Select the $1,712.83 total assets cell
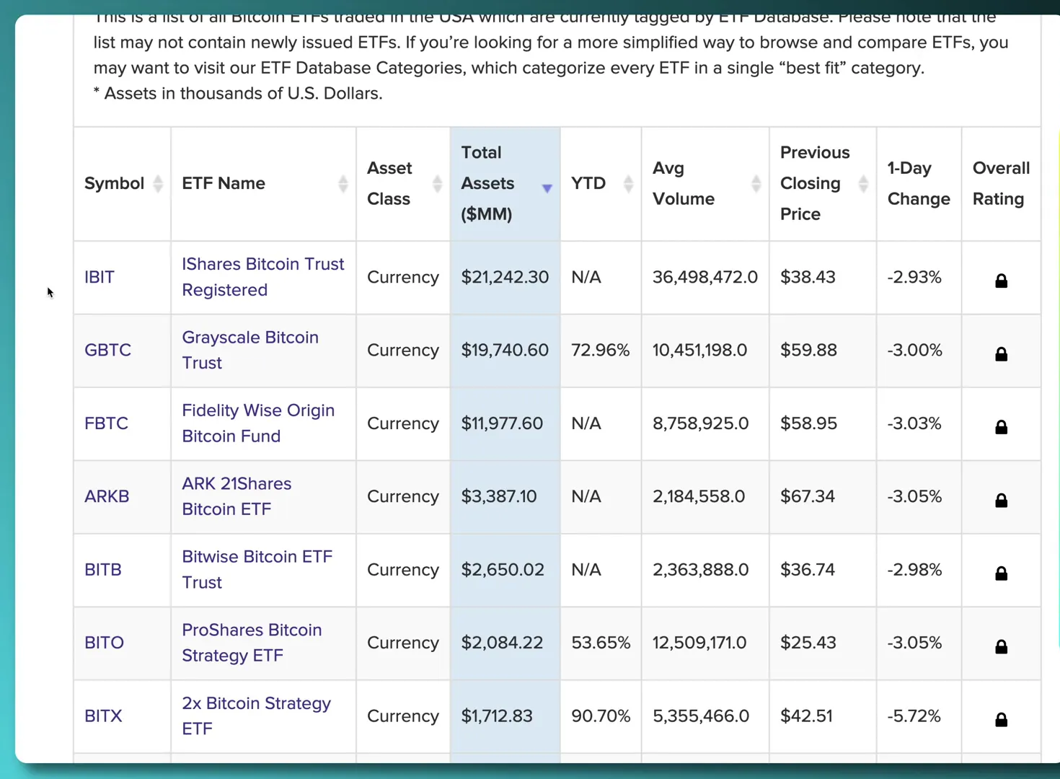 (505, 716)
